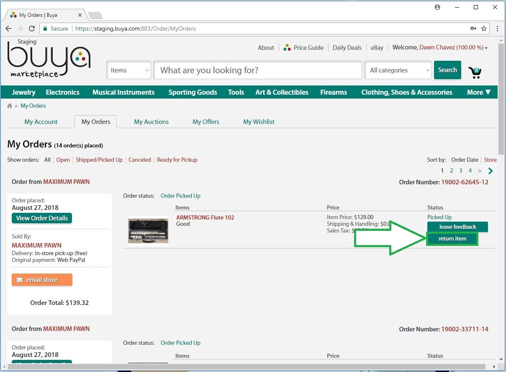506x372 pixels.
Task: Click the What are you looking for search field
Action: coord(257,70)
